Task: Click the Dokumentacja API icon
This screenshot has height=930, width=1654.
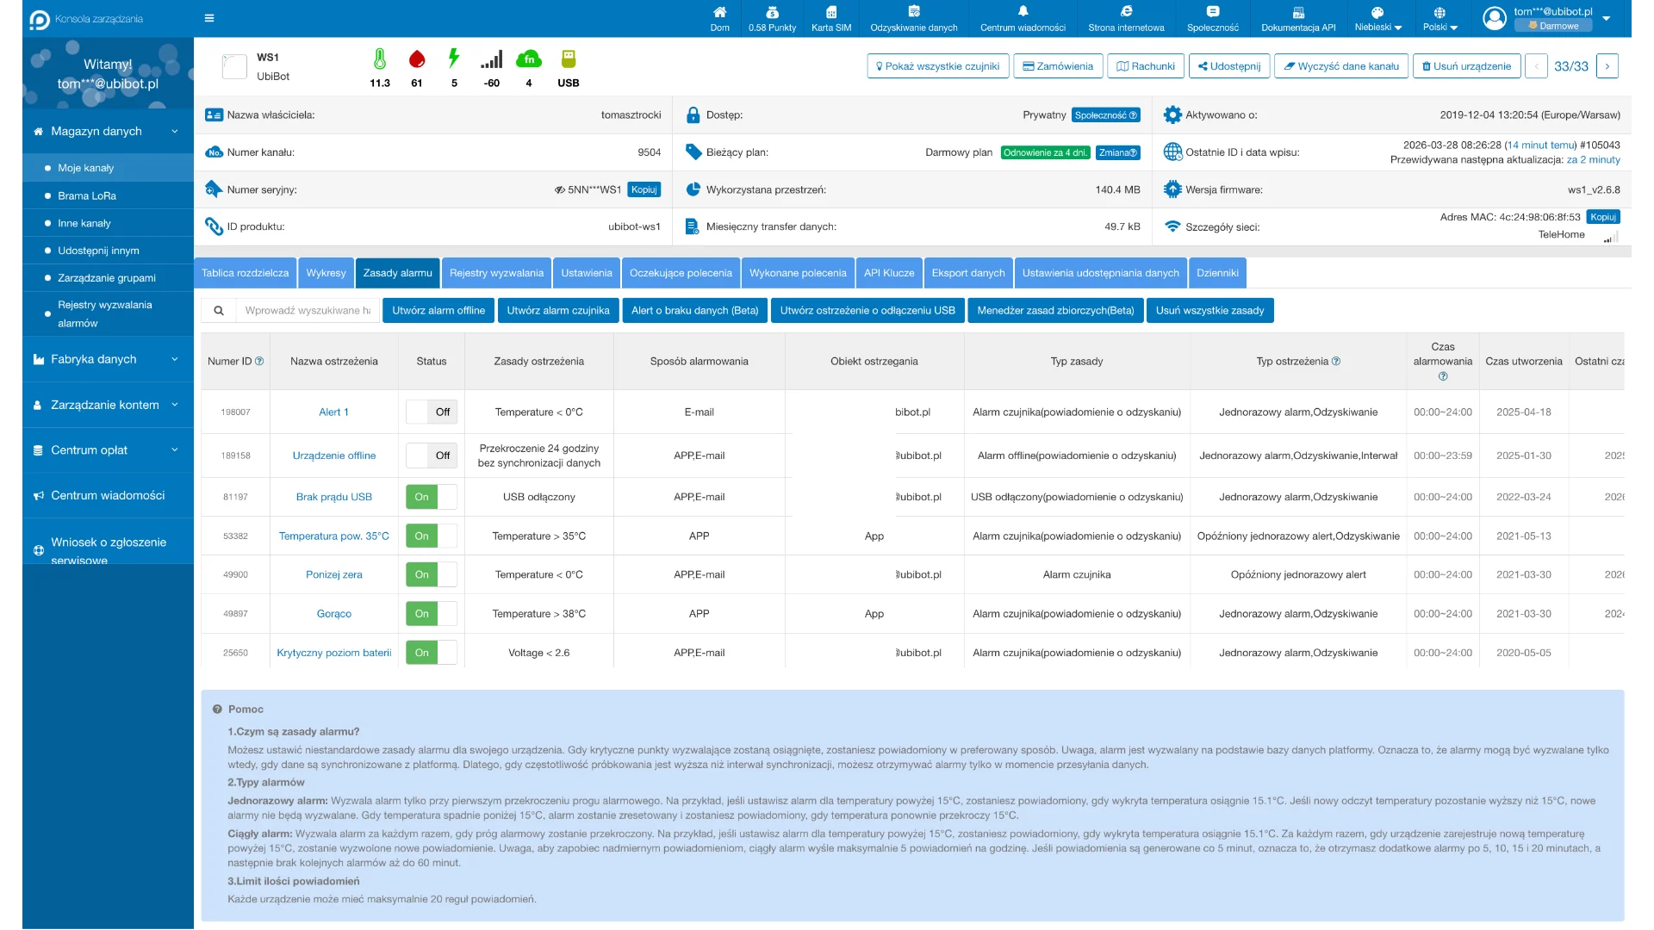Action: (1298, 12)
